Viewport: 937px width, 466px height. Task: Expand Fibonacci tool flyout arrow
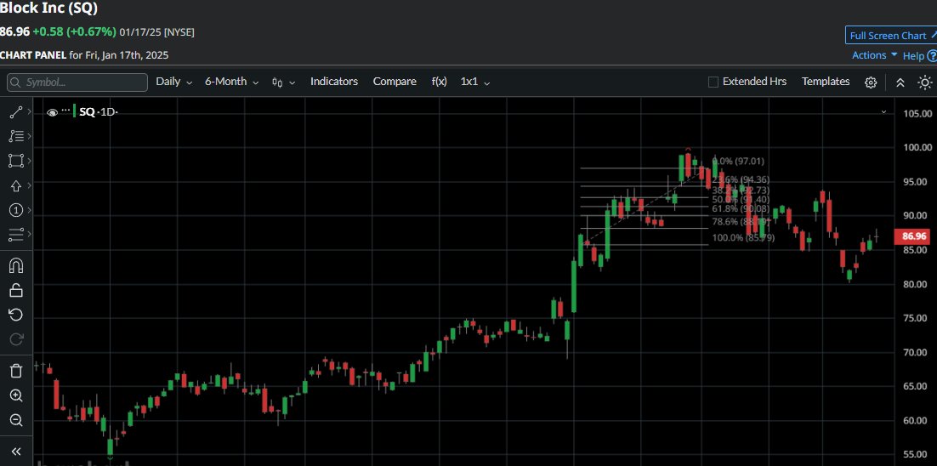[x=29, y=136]
